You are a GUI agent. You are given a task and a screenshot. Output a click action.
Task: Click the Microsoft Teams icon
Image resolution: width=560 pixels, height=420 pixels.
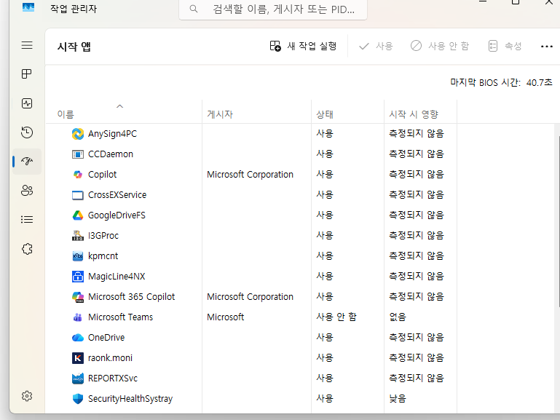78,317
